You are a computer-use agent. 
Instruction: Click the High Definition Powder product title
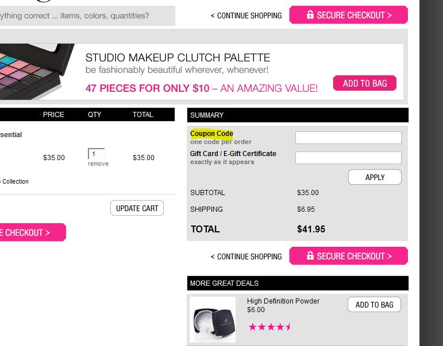[x=283, y=301]
